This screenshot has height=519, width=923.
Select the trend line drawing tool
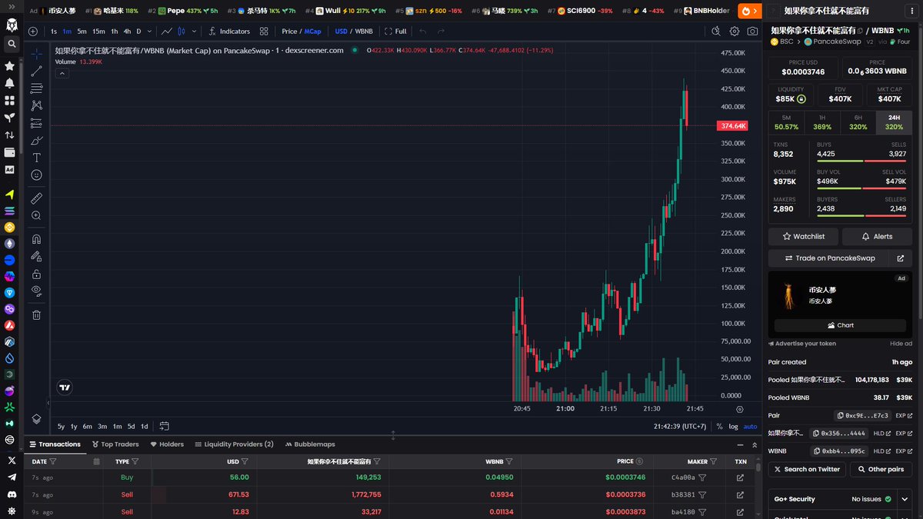(36, 71)
